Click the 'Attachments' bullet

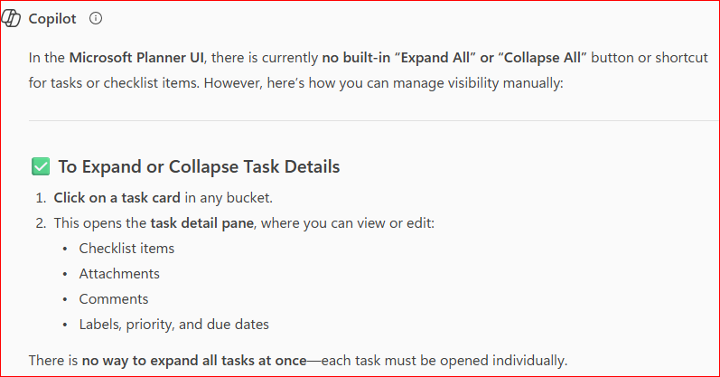click(119, 274)
